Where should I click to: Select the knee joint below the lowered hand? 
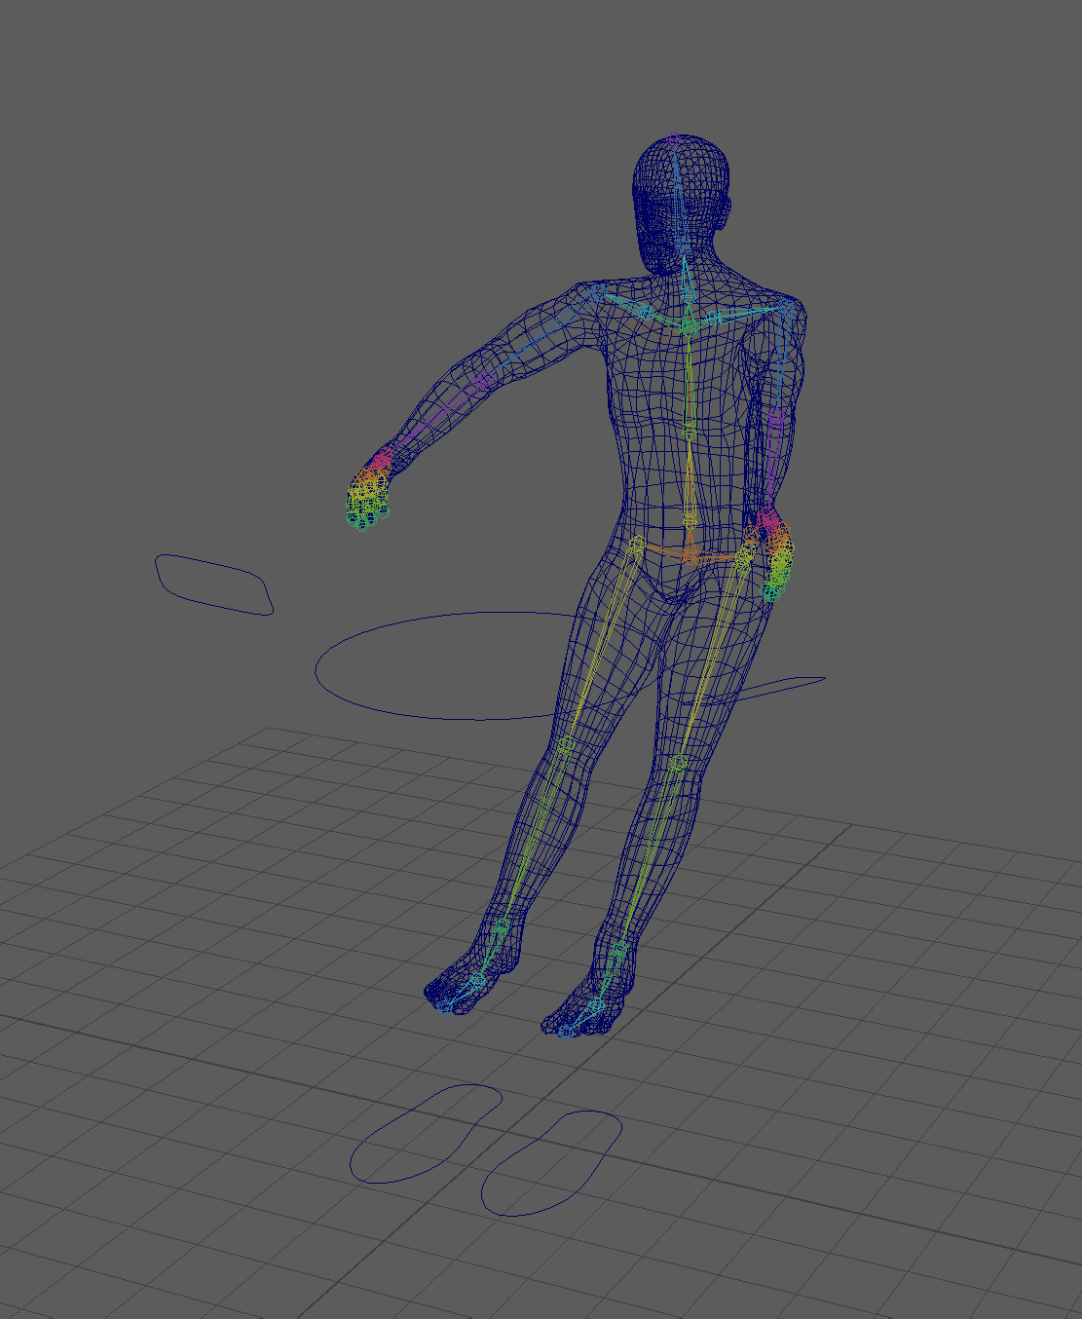click(x=679, y=761)
